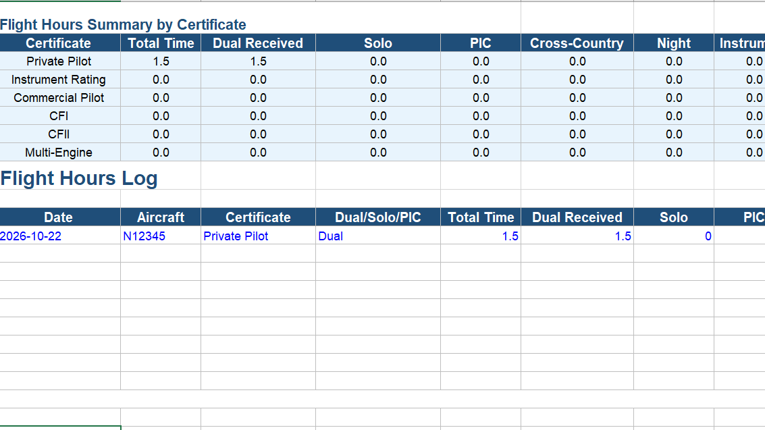
Task: Select Private Pilot Dual Received value 1.5
Action: [258, 61]
